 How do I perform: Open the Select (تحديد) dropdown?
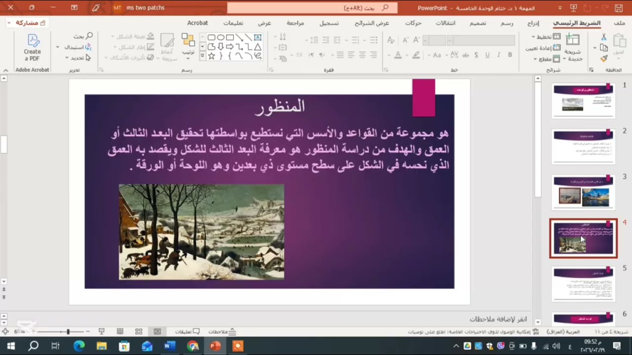click(78, 58)
